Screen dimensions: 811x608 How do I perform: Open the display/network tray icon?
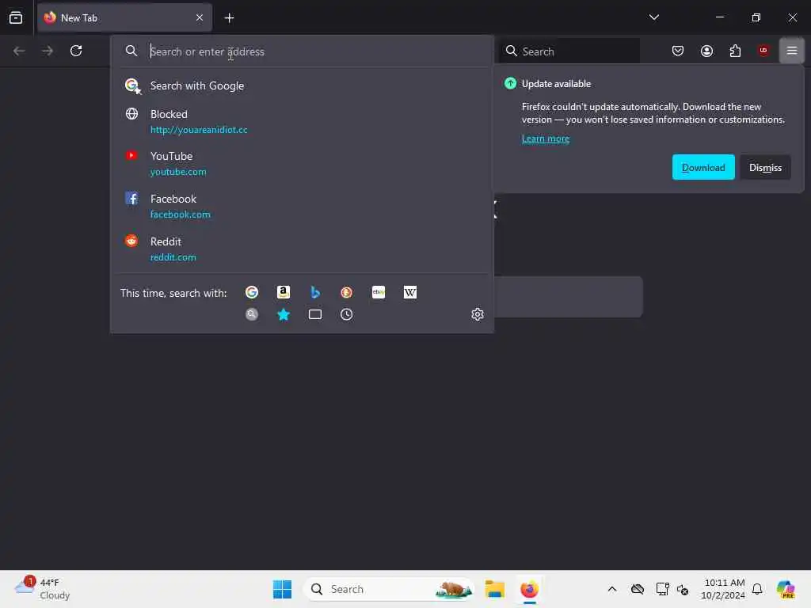point(662,589)
